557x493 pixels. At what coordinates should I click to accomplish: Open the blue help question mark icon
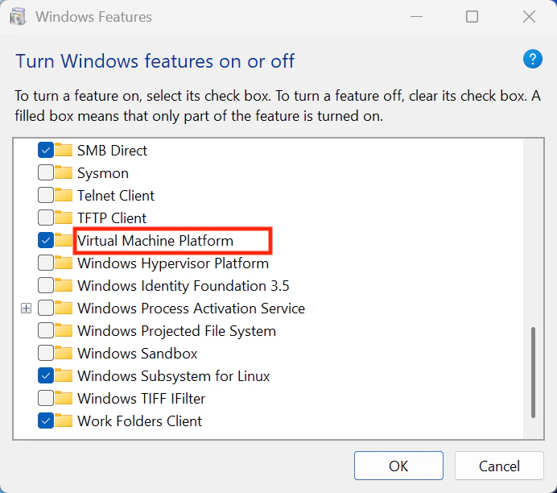pos(533,59)
